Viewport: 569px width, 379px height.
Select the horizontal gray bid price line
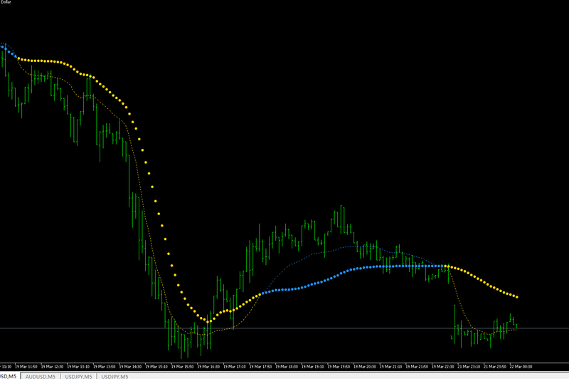pos(284,328)
